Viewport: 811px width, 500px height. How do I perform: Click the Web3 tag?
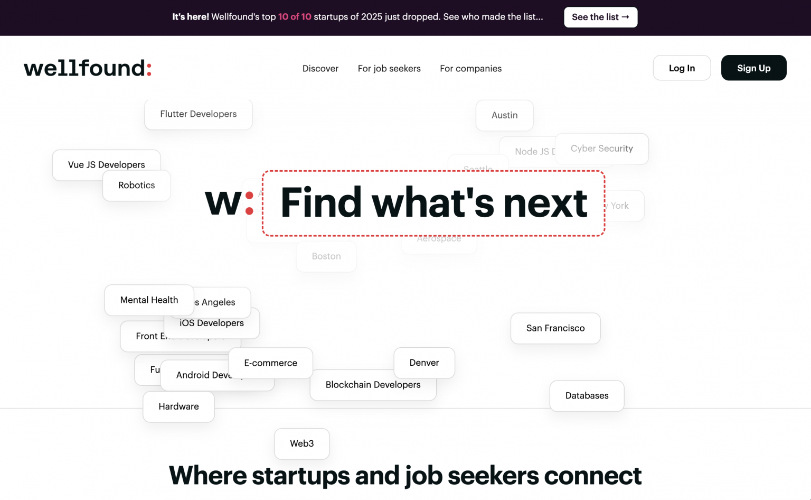tap(301, 444)
